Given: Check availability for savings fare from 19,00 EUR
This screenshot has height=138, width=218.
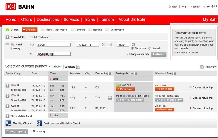Looking at the screenshot, I should 130,100.
